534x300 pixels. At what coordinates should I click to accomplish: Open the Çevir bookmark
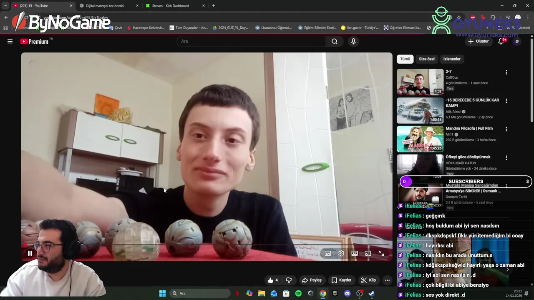click(116, 28)
